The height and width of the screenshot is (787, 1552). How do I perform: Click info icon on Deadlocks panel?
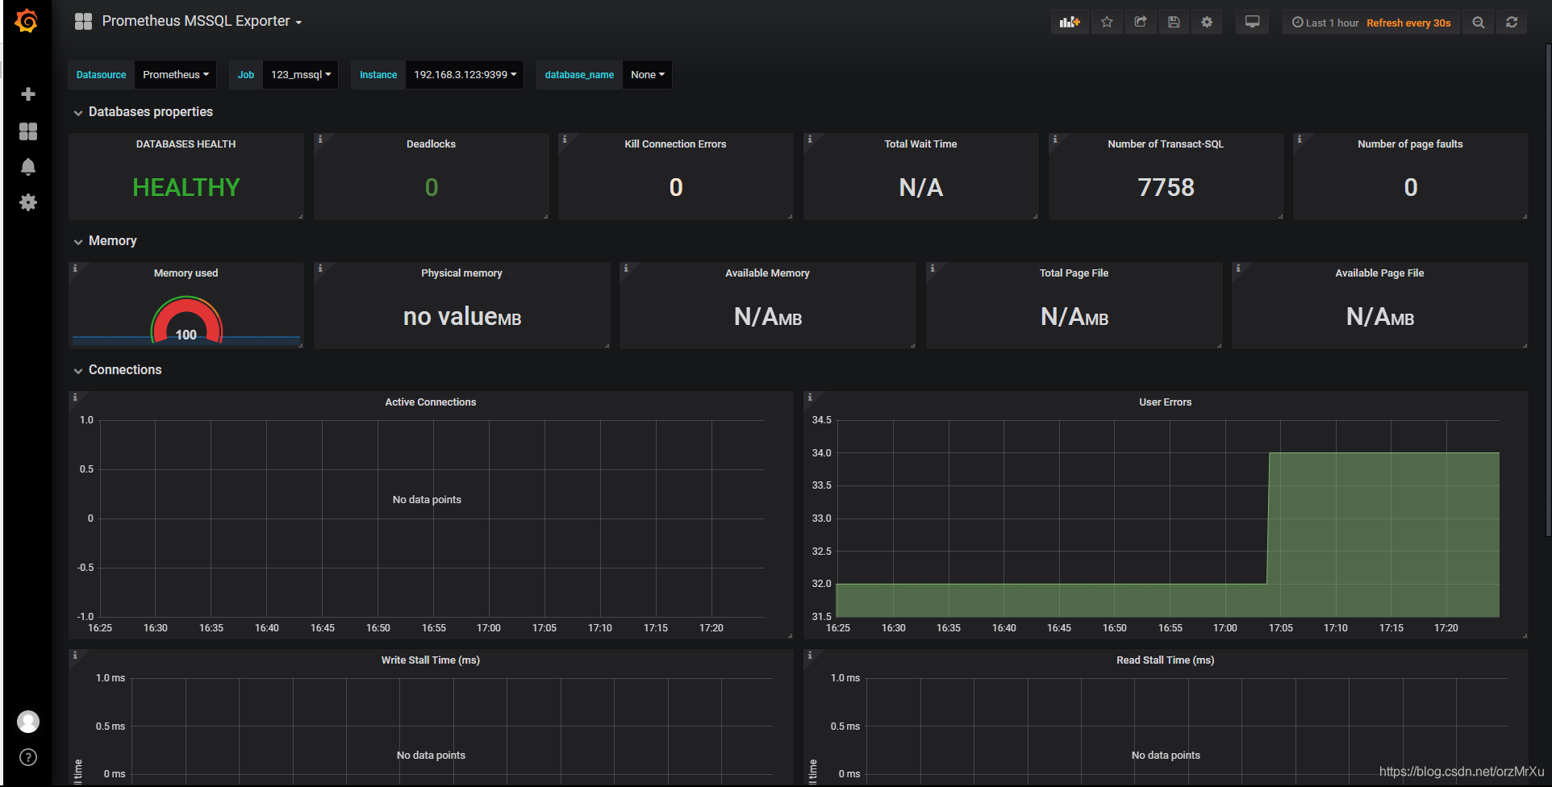[x=320, y=139]
